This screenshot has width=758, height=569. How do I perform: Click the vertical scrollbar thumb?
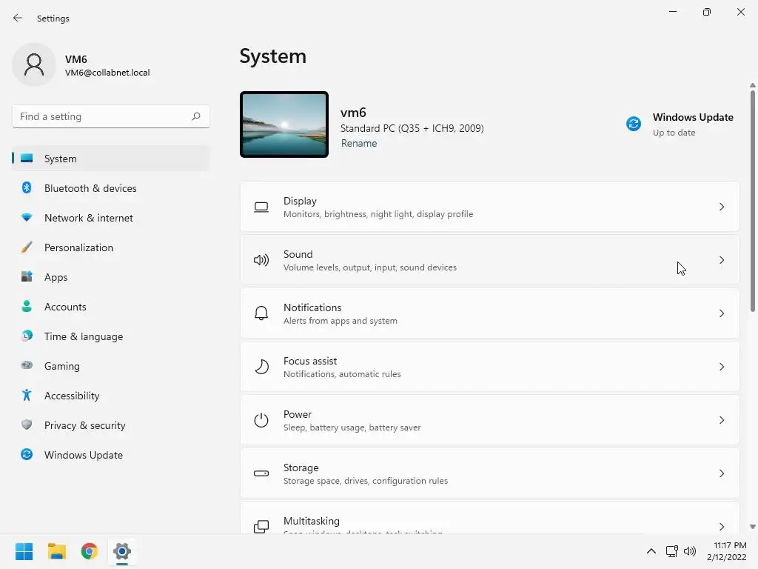tap(753, 201)
